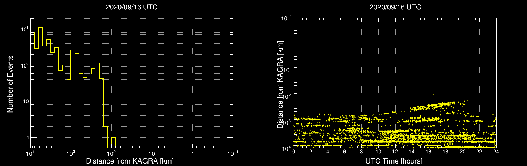Click tick label 0 on the UTC time axis
The height and width of the screenshot is (166, 527).
(x=294, y=152)
